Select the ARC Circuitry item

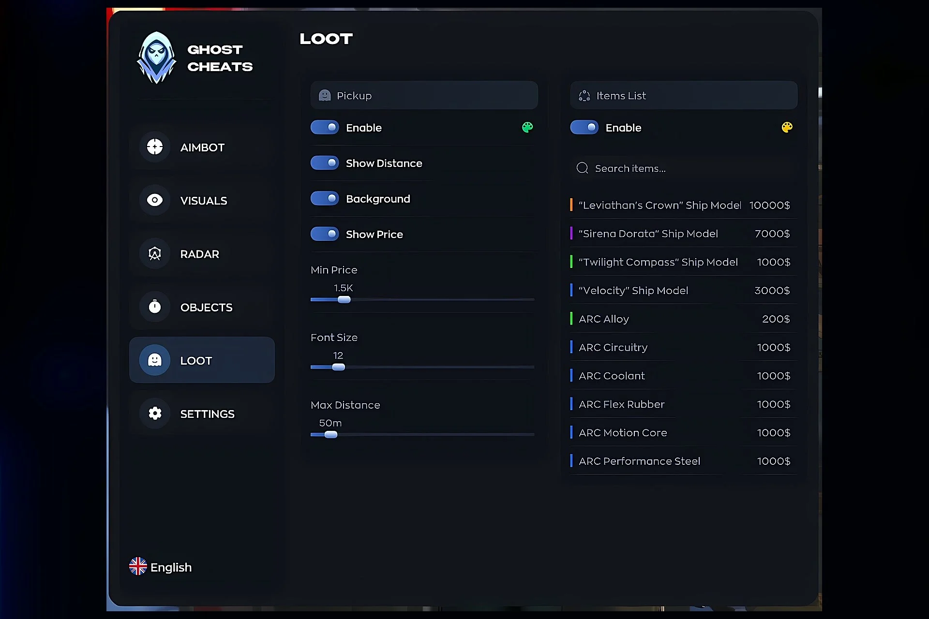(684, 347)
